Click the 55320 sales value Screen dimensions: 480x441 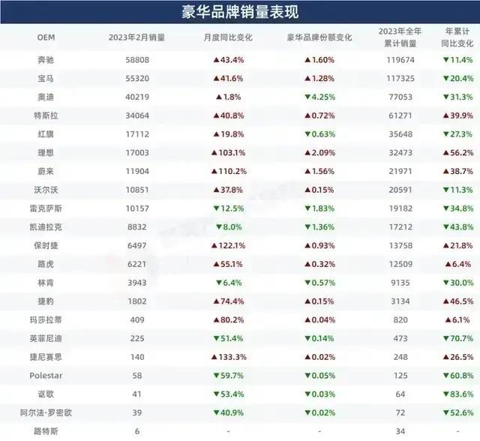[137, 79]
